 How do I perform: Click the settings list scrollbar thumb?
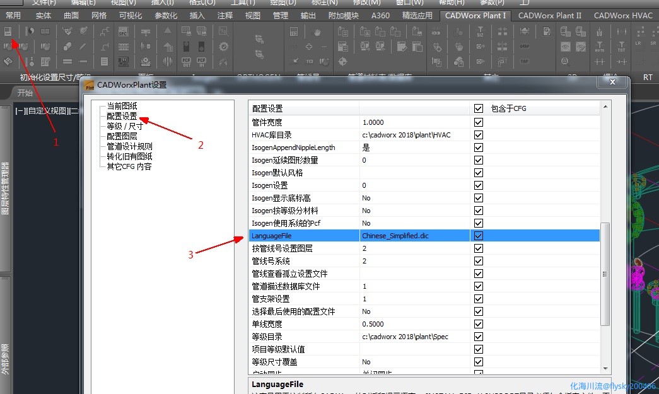(605, 274)
